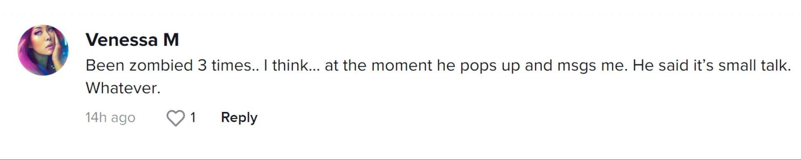Click the circular profile photo of Venessa
This screenshot has height=160, width=801.
click(x=43, y=50)
